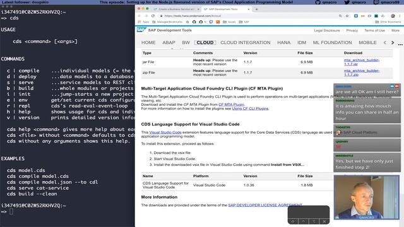Click the Legal Disclosure link
This screenshot has width=404, height=227.
tap(327, 30)
